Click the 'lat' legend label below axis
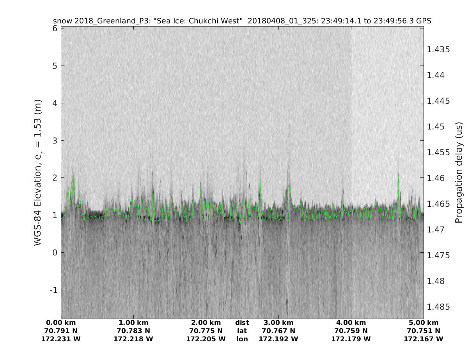The width and height of the screenshot is (468, 351). point(242,331)
